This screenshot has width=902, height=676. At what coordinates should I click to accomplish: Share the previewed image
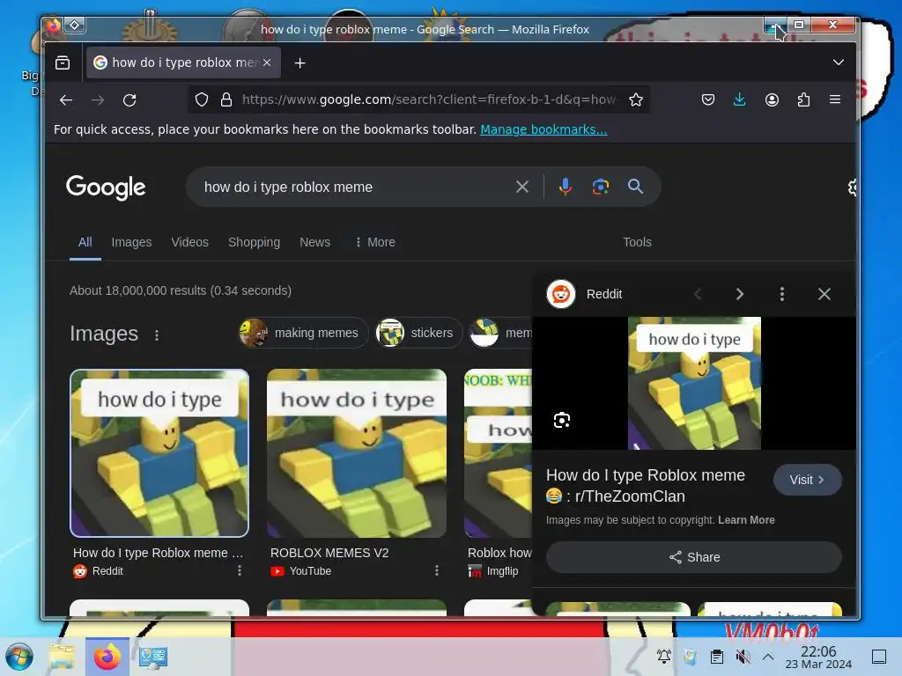click(694, 557)
